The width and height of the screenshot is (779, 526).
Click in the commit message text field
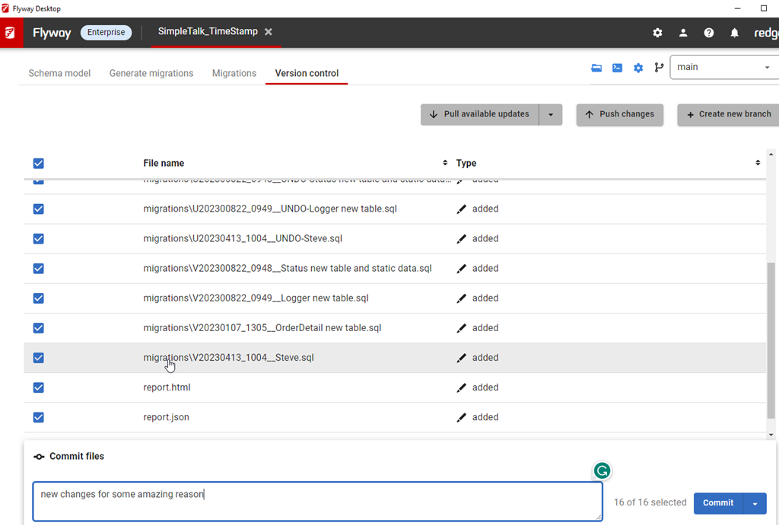(x=316, y=501)
